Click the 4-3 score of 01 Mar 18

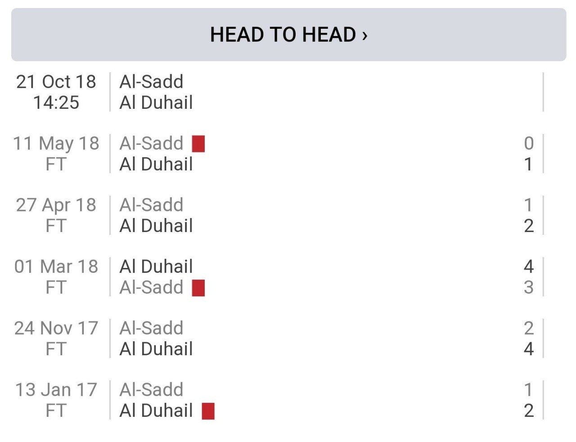[x=529, y=277]
